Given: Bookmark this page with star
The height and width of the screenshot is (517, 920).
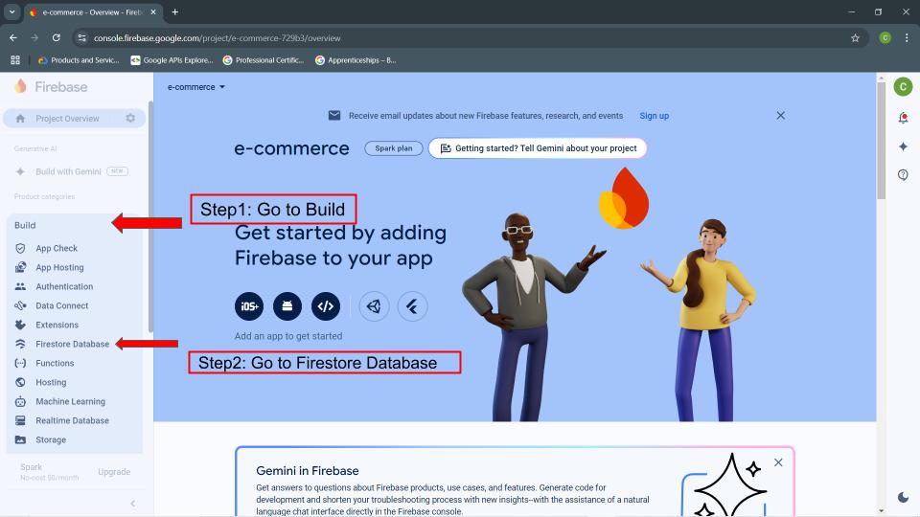Looking at the screenshot, I should click(x=855, y=38).
